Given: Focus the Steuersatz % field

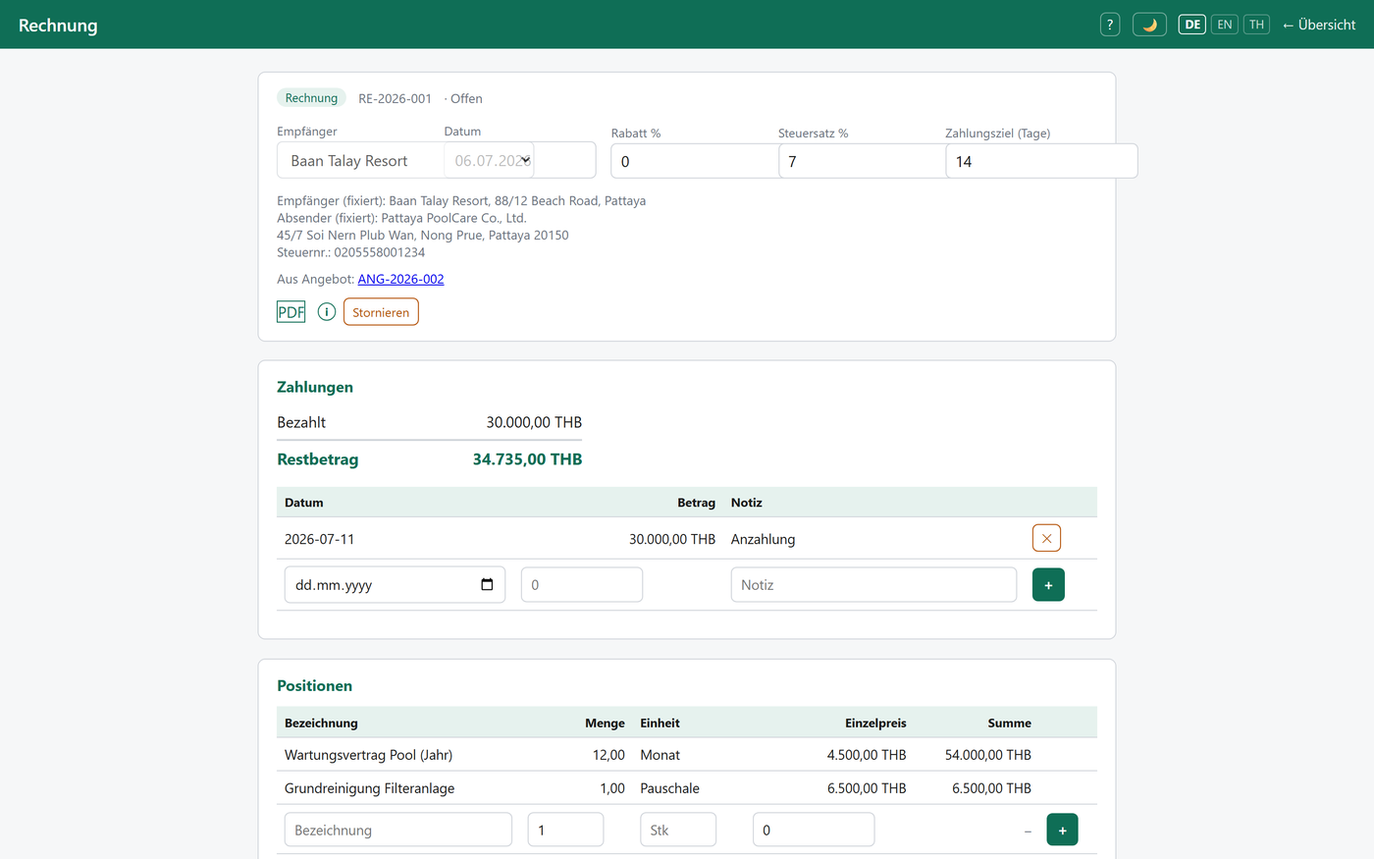Looking at the screenshot, I should [862, 161].
